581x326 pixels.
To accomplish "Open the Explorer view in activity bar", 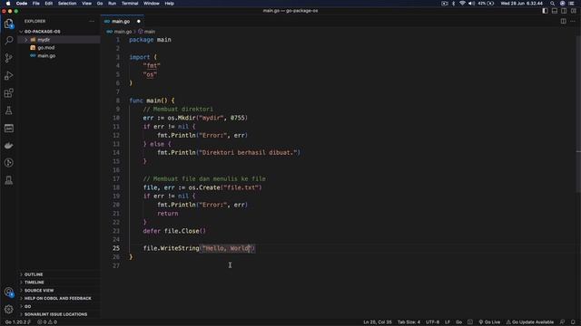I will (x=9, y=24).
